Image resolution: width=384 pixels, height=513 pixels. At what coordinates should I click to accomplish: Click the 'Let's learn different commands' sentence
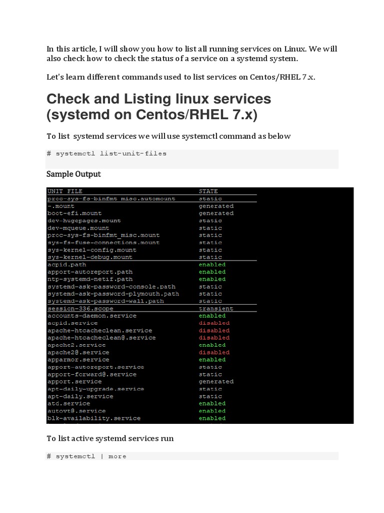click(181, 77)
